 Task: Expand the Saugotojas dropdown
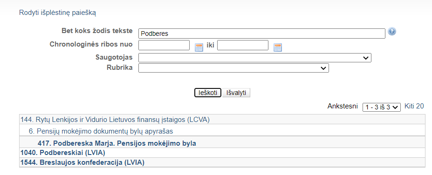pos(255,58)
